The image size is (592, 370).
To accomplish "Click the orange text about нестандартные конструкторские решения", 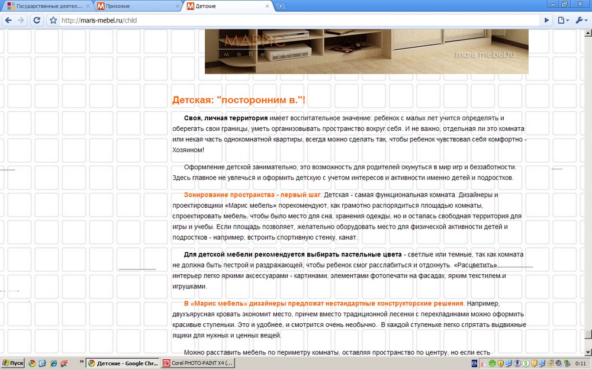I will pos(324,303).
